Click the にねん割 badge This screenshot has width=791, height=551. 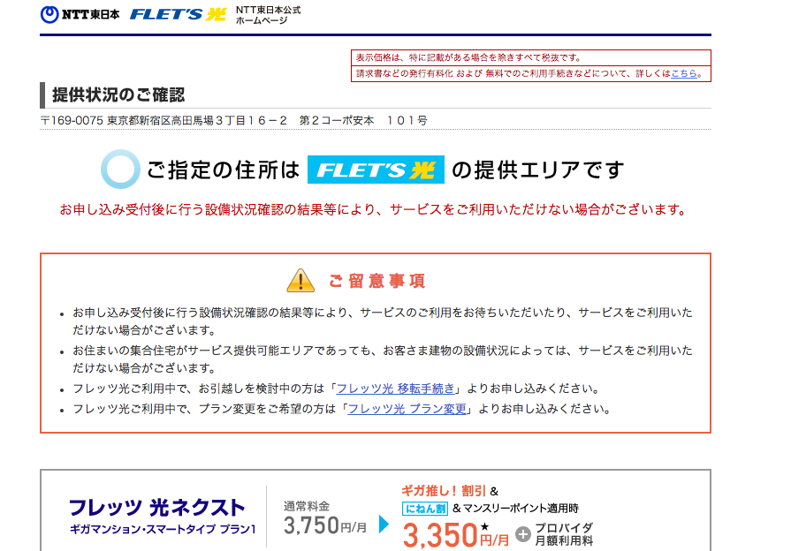425,508
